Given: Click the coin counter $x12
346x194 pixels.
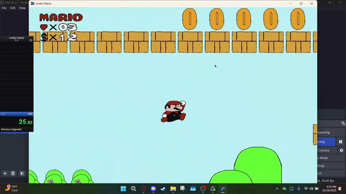Looking at the screenshot, I should [59, 37].
